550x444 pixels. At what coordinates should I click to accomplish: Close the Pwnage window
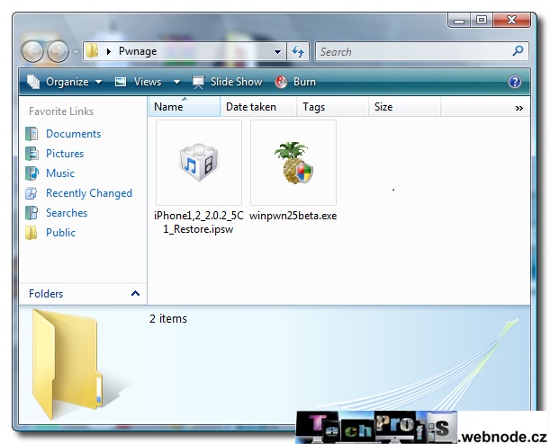click(x=511, y=21)
